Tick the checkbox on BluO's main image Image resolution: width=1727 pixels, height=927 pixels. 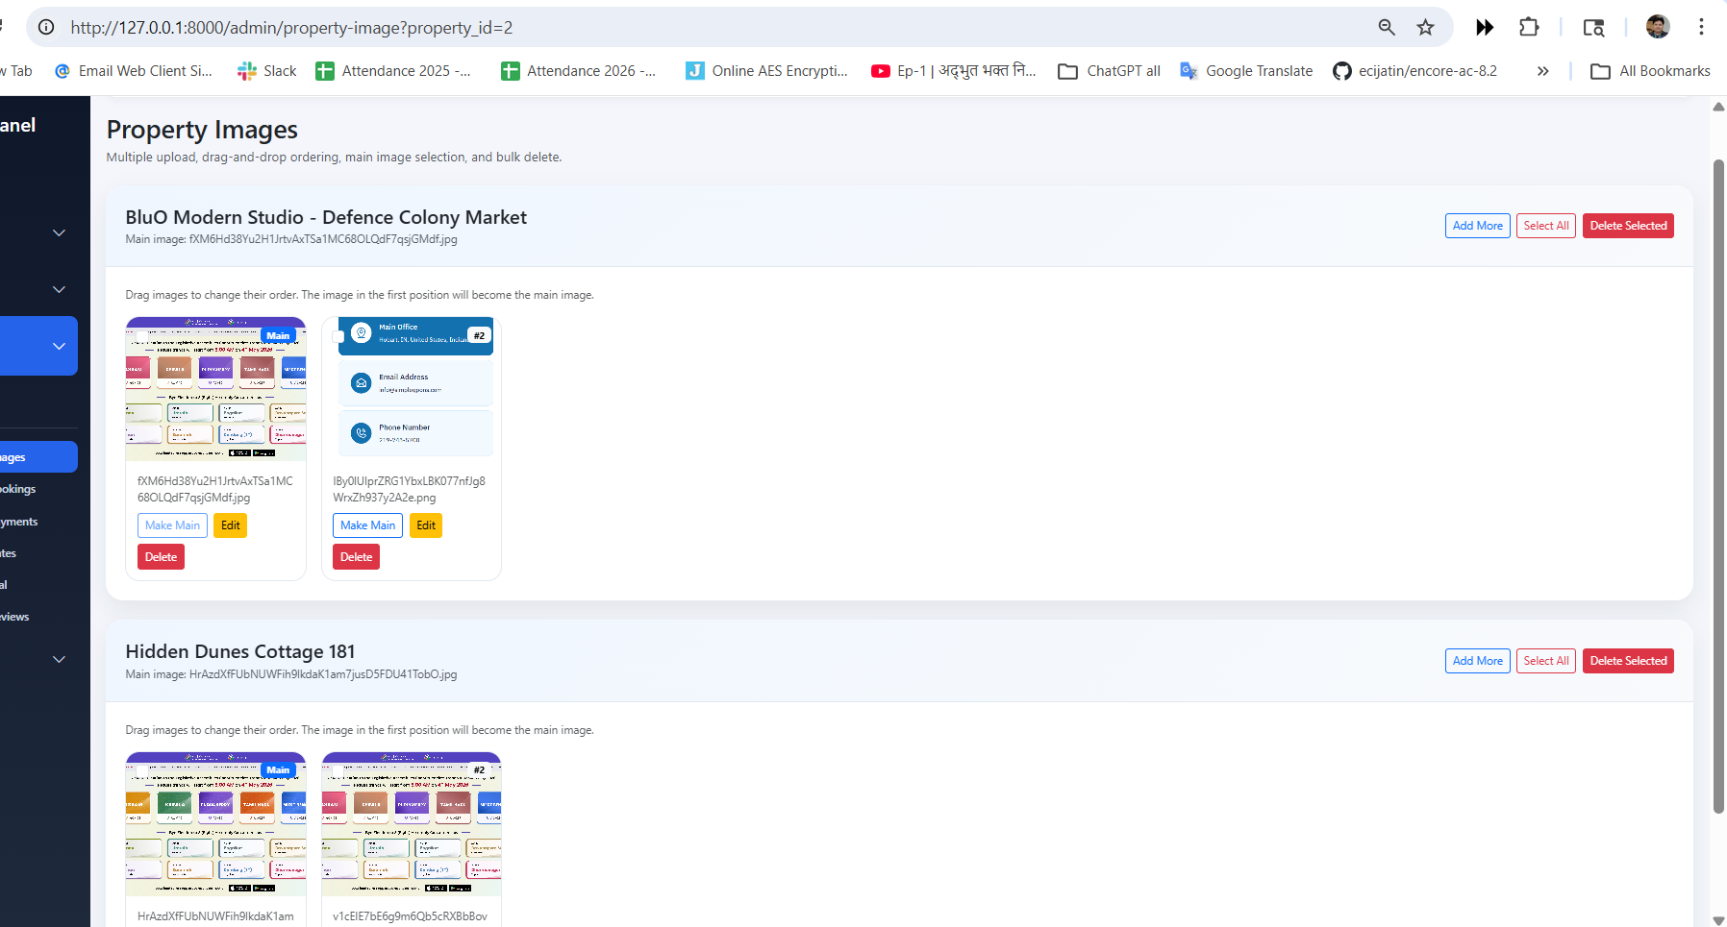(x=142, y=336)
